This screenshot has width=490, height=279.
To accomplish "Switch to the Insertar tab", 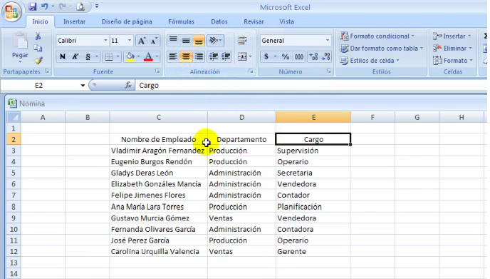I will [x=74, y=21].
